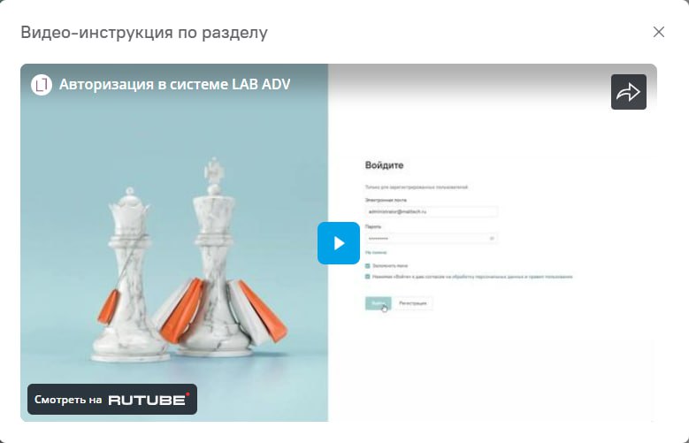Click the red dot on RUTUBE logo
Screen dimensions: 689x443
[x=188, y=393]
